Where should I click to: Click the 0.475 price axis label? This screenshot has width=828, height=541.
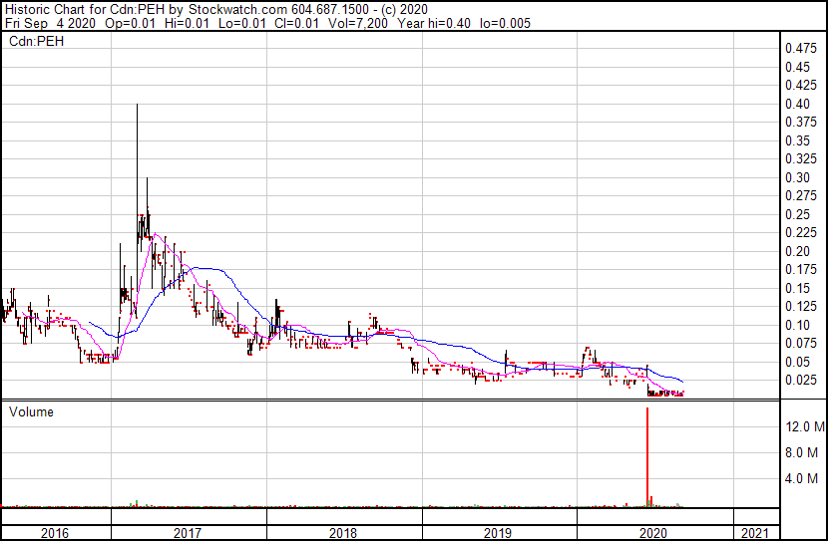799,49
